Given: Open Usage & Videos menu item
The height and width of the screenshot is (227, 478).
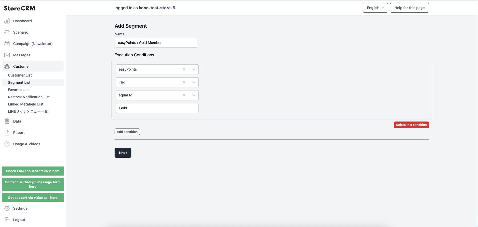Looking at the screenshot, I should tap(33, 144).
